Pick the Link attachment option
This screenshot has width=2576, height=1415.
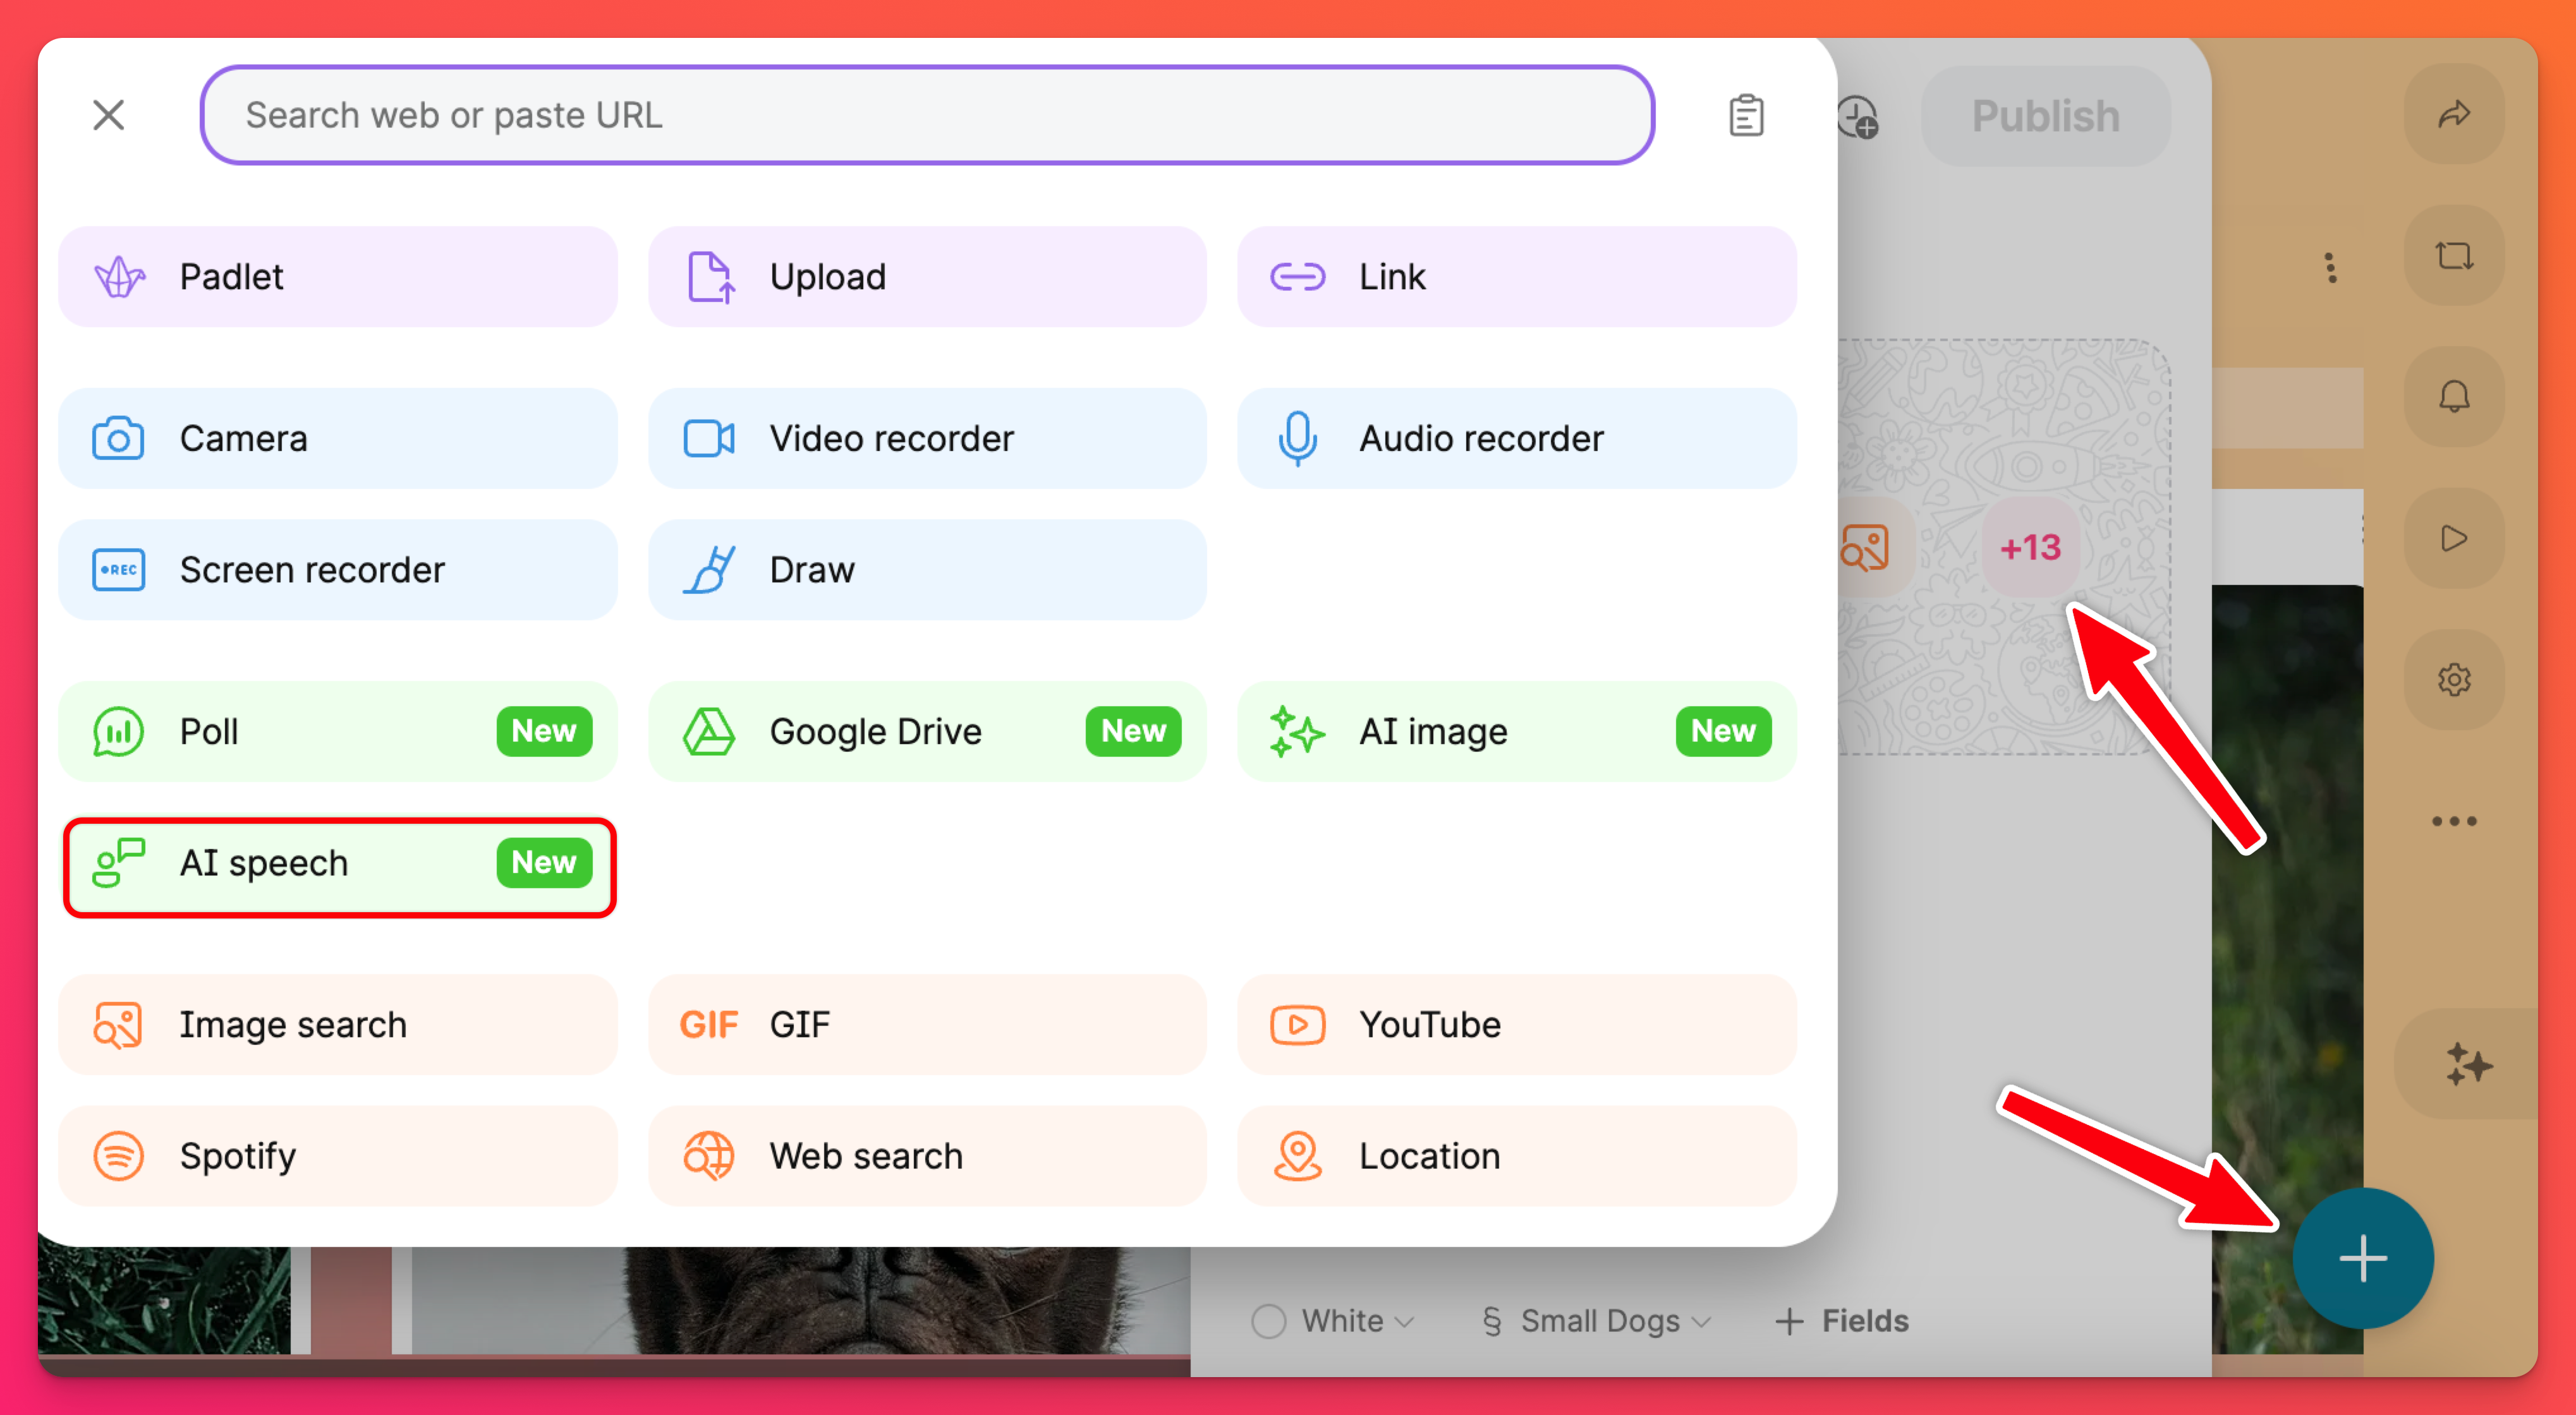click(1516, 277)
